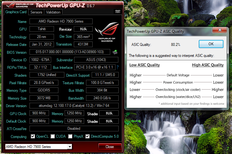Click the ROG logo in the title bar

[10, 5]
